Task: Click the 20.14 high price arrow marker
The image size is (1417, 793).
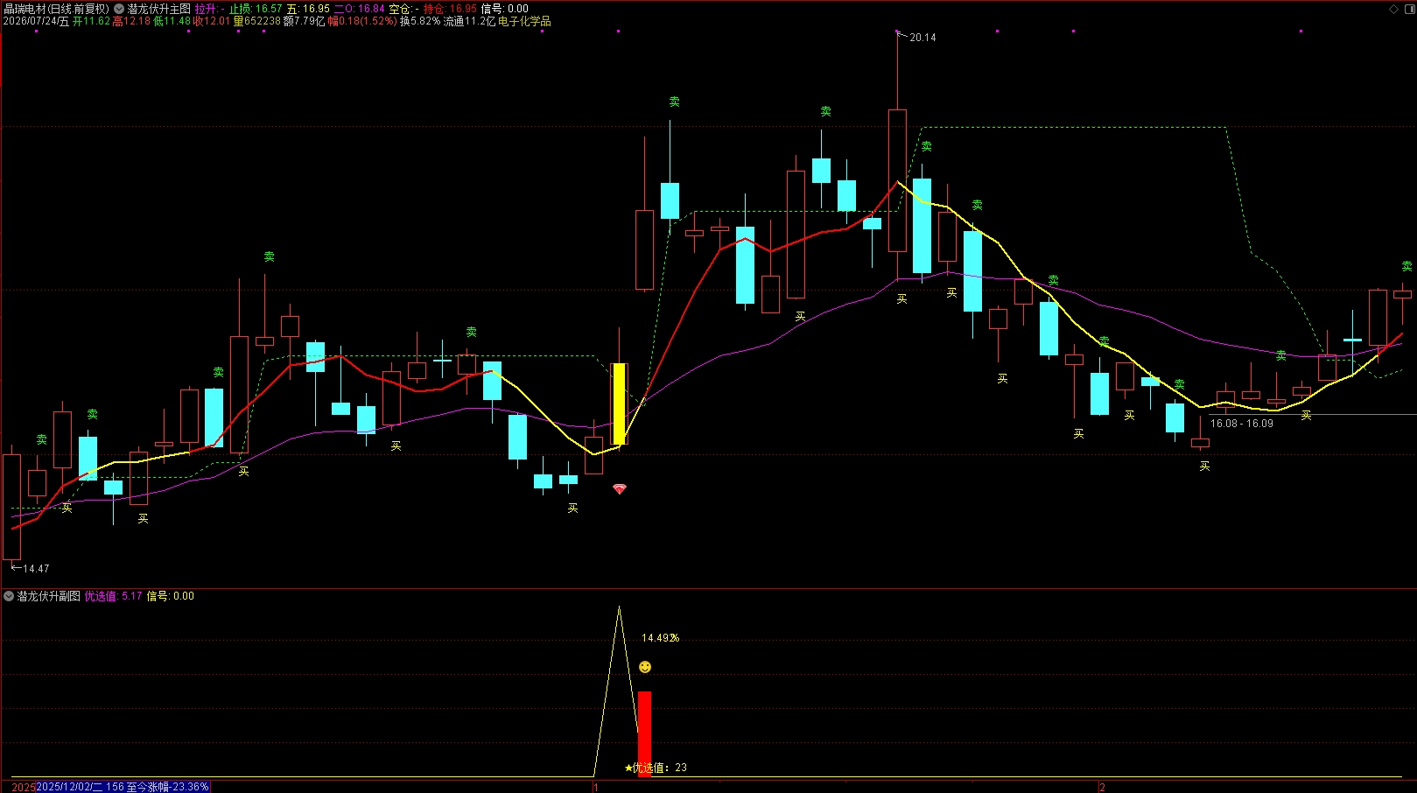Action: point(916,37)
